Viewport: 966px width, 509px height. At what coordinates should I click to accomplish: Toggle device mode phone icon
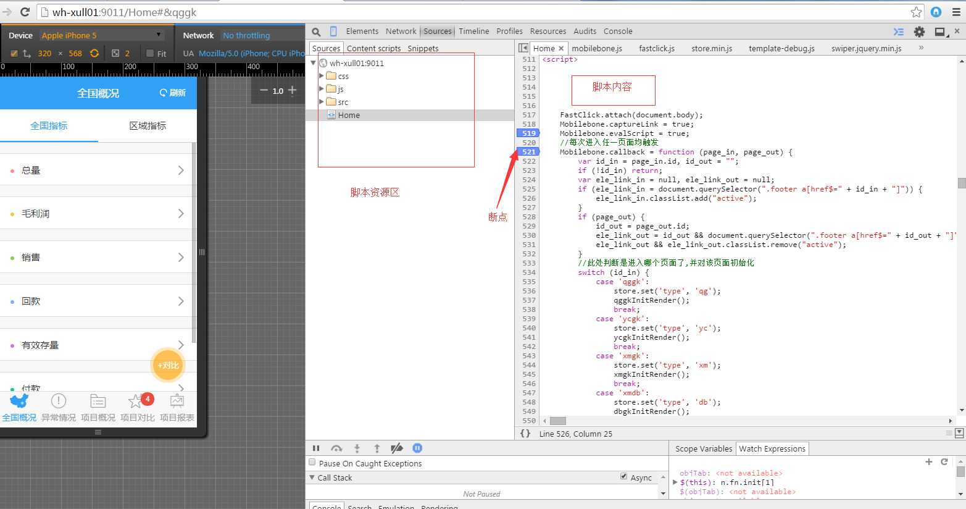(333, 32)
